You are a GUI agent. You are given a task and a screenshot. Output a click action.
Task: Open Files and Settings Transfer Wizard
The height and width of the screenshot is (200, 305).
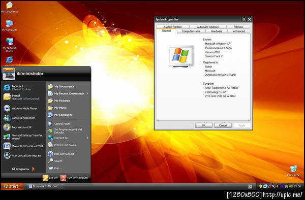23,137
